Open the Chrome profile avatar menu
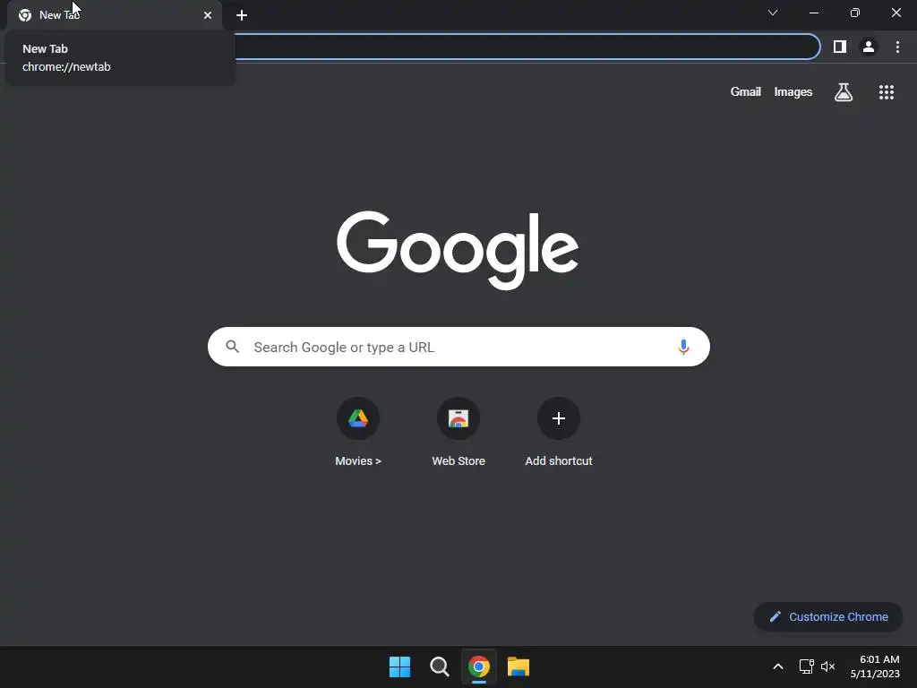Screen dimensions: 917x688 click(x=868, y=47)
